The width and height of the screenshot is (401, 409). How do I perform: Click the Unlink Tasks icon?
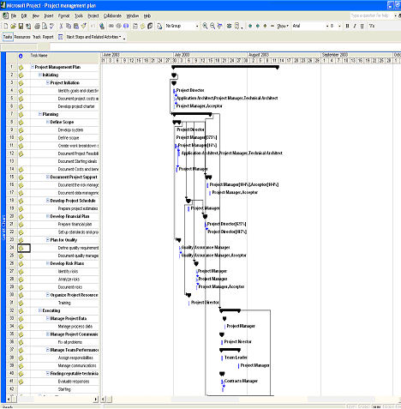118,26
